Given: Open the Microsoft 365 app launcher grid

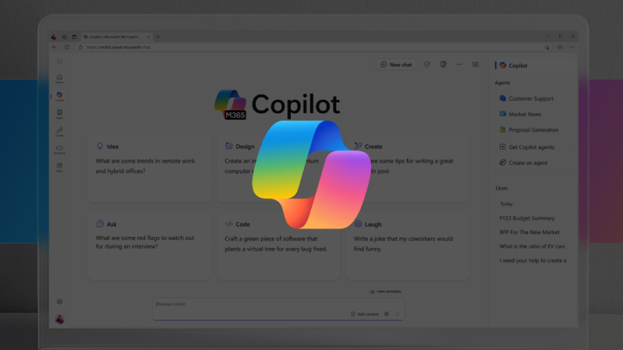Looking at the screenshot, I should pos(60,61).
